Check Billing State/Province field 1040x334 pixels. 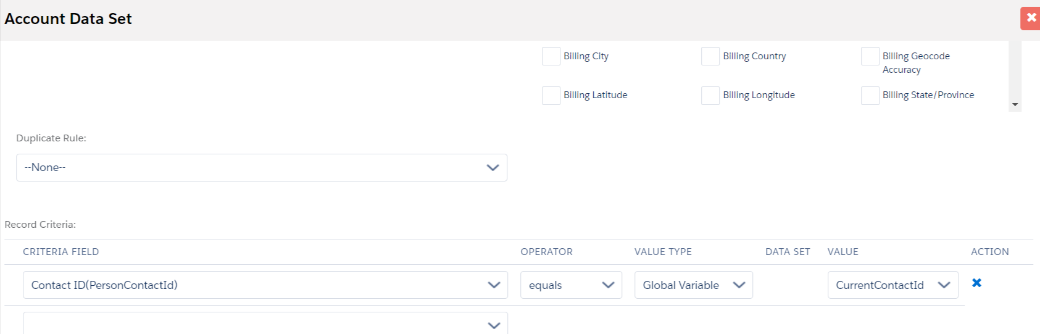coord(870,96)
